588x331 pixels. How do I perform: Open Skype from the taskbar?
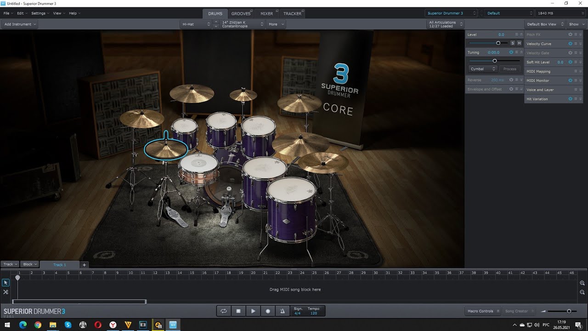pyautogui.click(x=68, y=325)
